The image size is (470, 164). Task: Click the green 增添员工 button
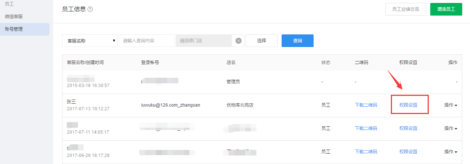click(x=446, y=9)
